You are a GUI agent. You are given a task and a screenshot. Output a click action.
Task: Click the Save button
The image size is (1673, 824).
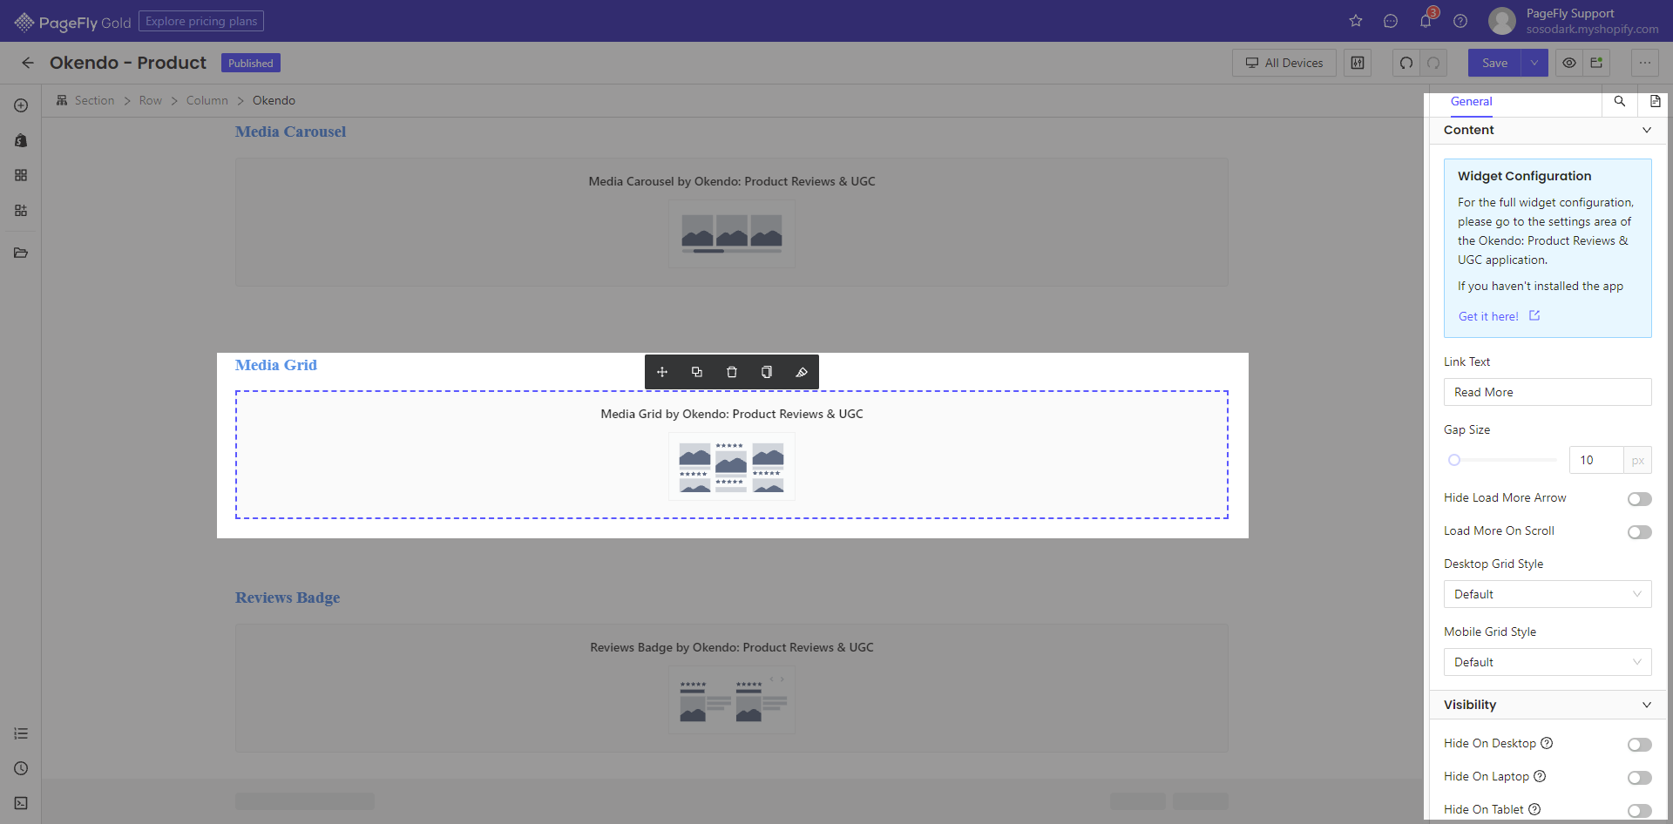(x=1494, y=63)
